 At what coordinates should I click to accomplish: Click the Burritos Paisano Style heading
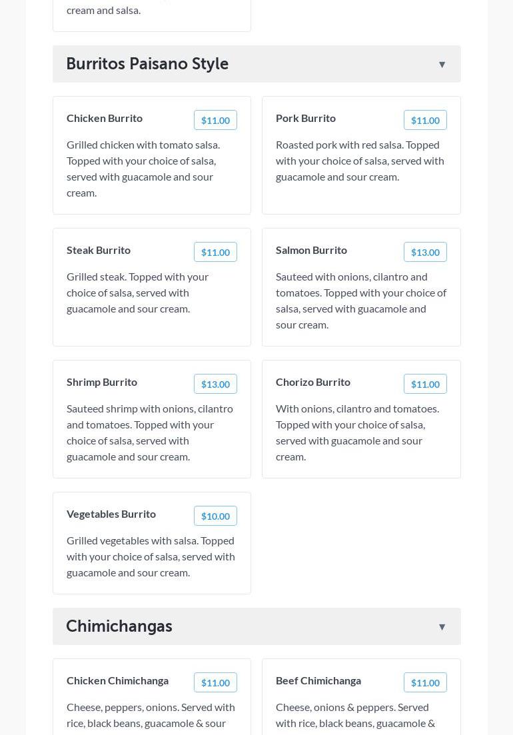tap(147, 64)
